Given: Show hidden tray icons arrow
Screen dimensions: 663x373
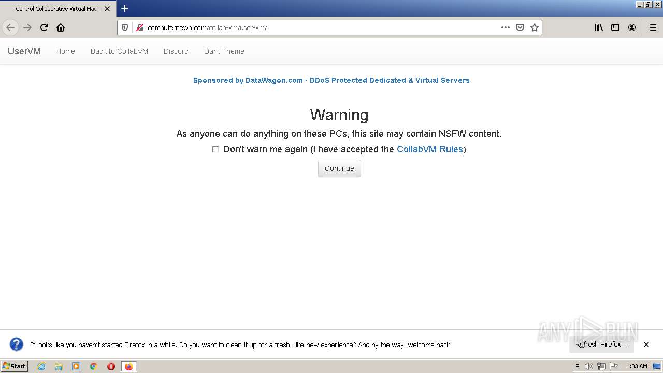Looking at the screenshot, I should click(x=578, y=366).
